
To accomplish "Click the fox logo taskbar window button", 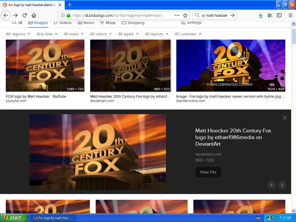I will tap(53, 218).
